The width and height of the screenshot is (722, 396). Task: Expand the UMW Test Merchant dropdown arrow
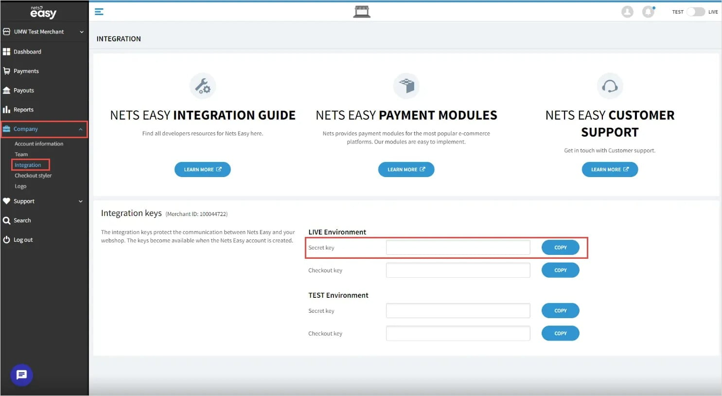pyautogui.click(x=82, y=32)
